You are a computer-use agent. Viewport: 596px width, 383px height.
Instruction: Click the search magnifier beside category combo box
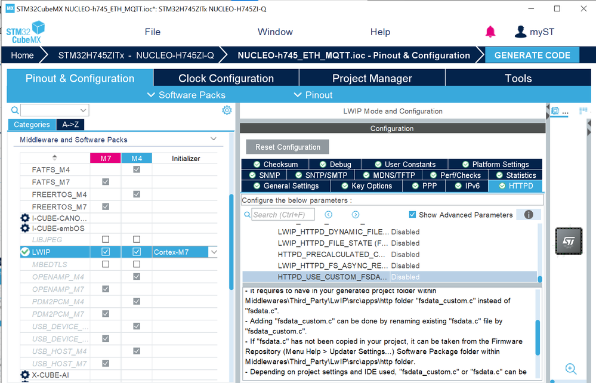click(15, 110)
